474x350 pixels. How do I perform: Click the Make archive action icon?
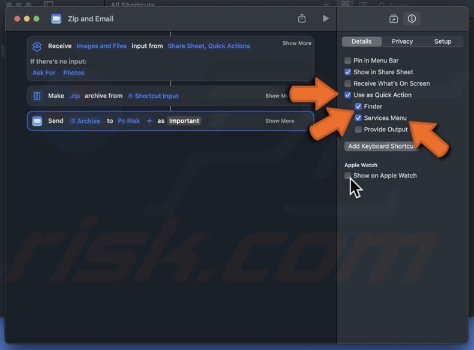click(37, 96)
